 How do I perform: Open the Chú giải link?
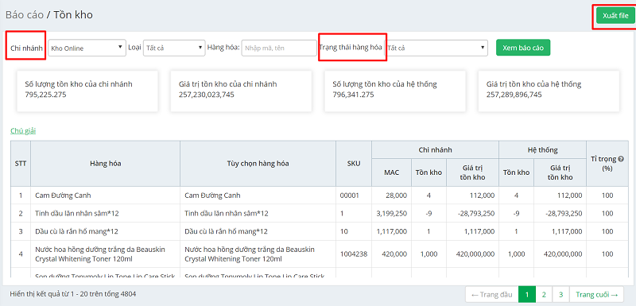click(23, 131)
